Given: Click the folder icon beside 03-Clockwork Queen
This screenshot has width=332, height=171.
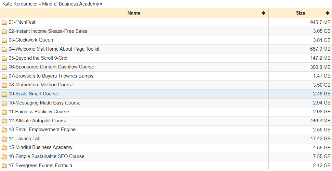Looking at the screenshot, I should 4,40.
